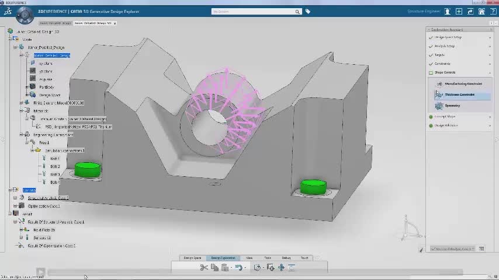
Task: Click the robot axis triad in viewport
Action: tap(408, 229)
